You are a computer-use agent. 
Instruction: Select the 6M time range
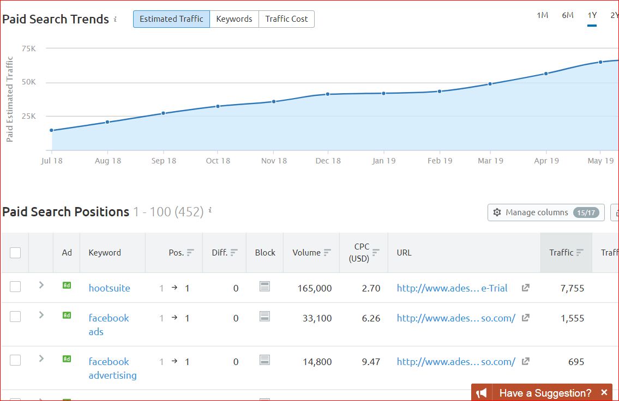[568, 15]
